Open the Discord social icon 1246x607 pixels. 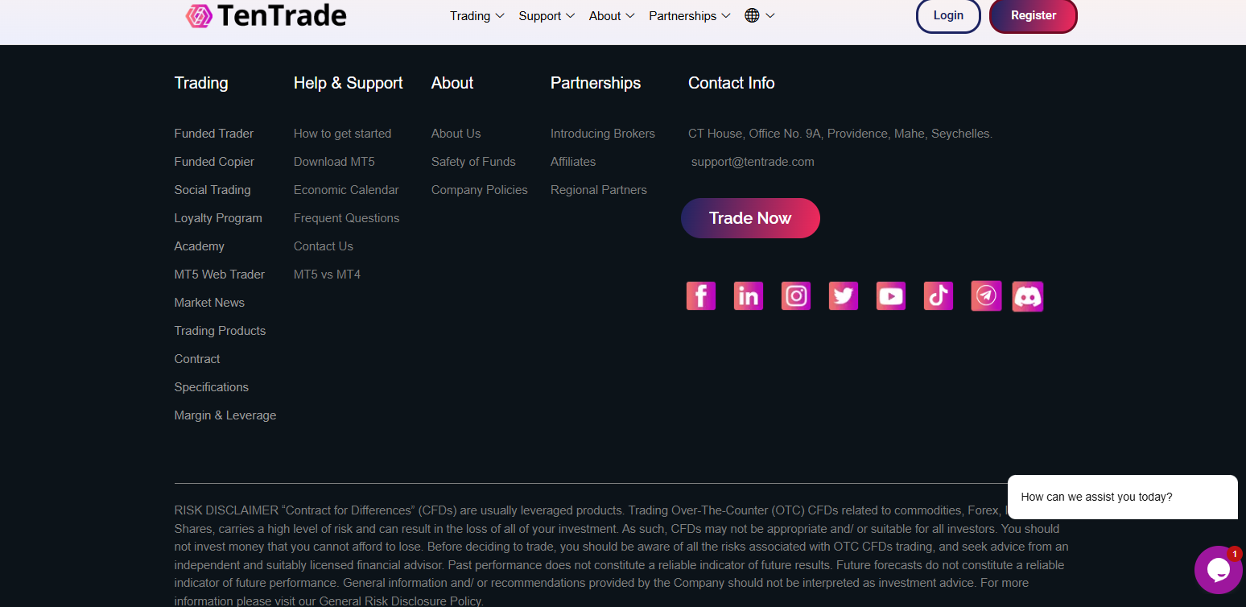coord(1028,296)
